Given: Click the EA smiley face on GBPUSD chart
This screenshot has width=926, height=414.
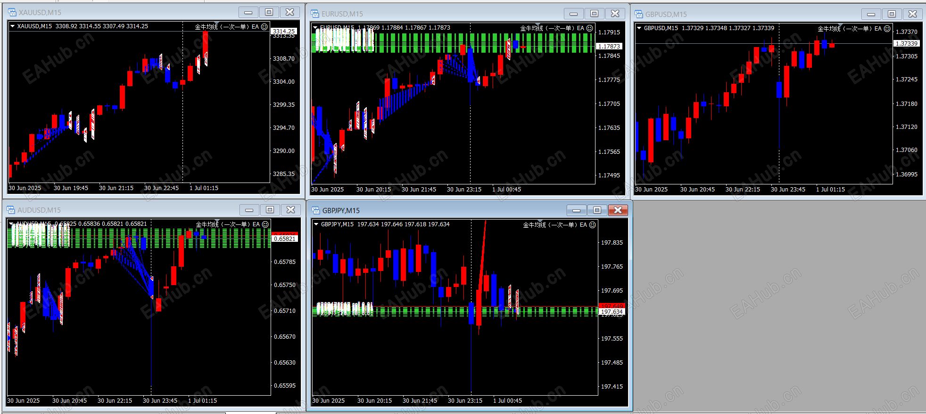Looking at the screenshot, I should [x=887, y=29].
